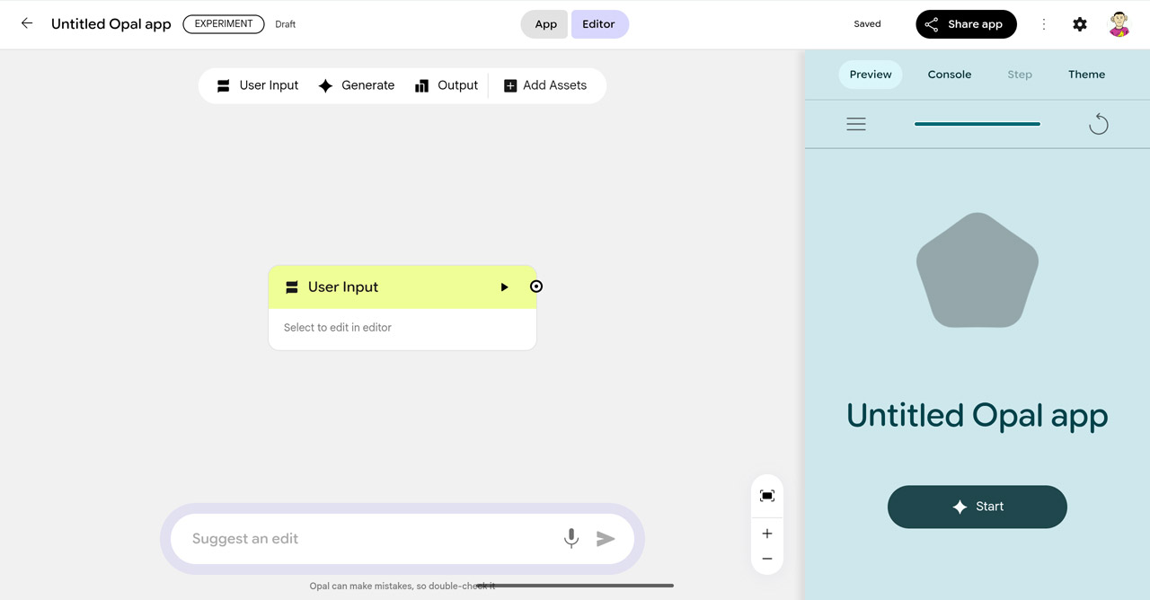Open the user profile avatar

pos(1119,24)
